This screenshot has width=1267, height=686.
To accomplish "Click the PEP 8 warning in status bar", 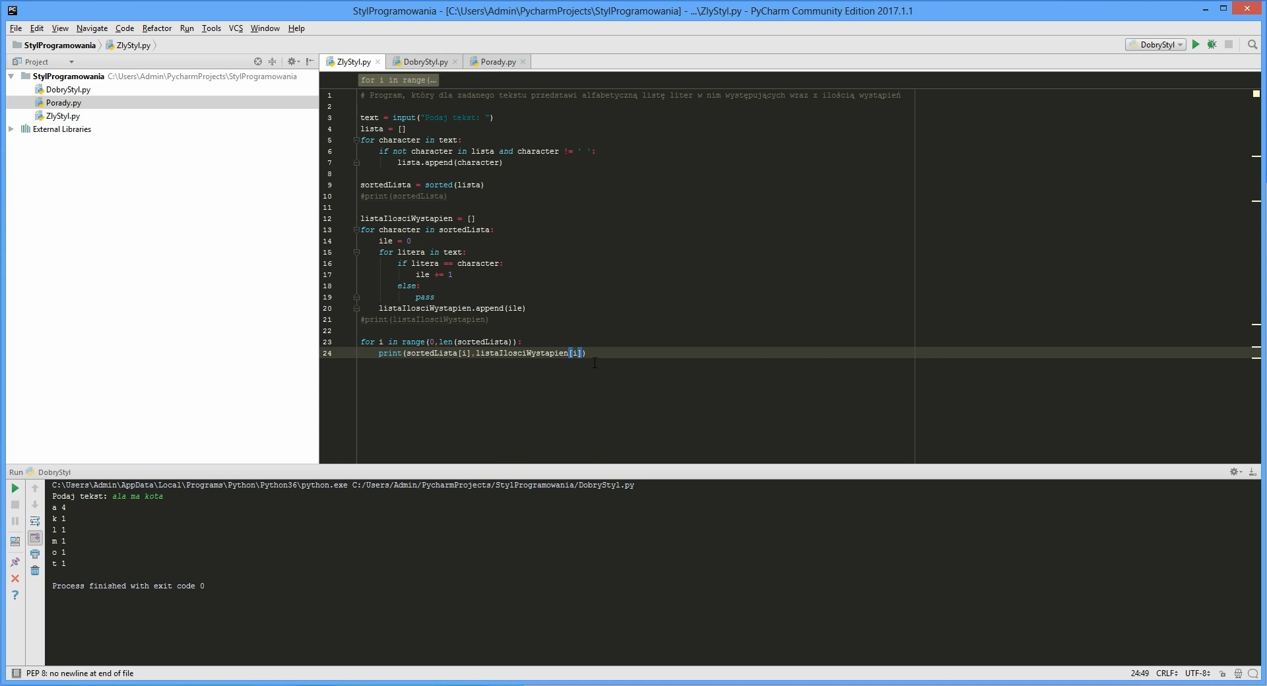I will pyautogui.click(x=79, y=673).
